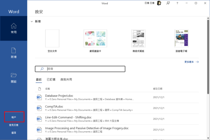Viewport: 210px width, 140px height.
Task: Click Word file icon beside CompTIA.doc
Action: pos(39,108)
